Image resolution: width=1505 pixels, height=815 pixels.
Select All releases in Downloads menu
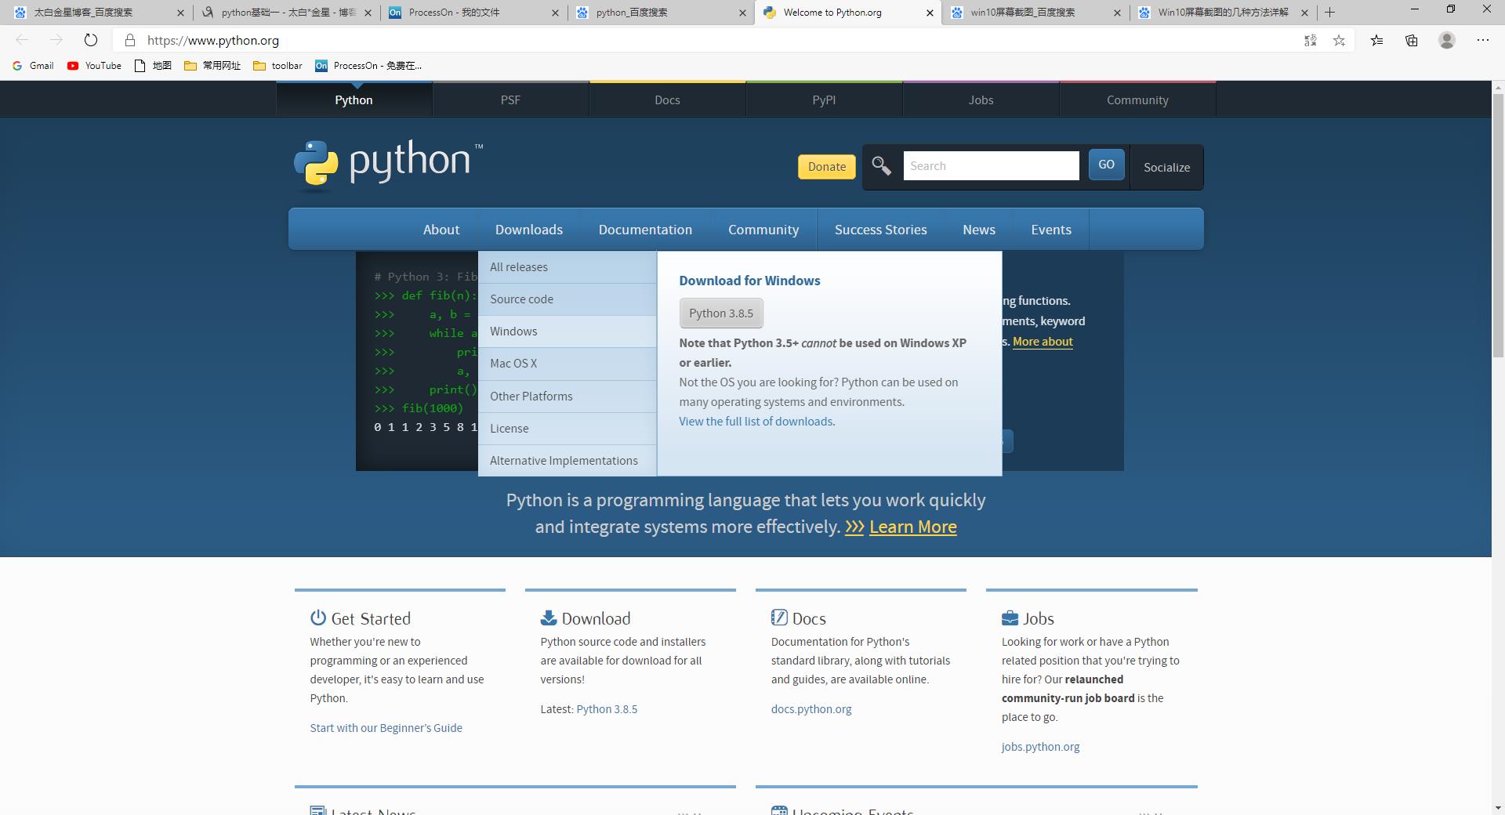pyautogui.click(x=567, y=267)
